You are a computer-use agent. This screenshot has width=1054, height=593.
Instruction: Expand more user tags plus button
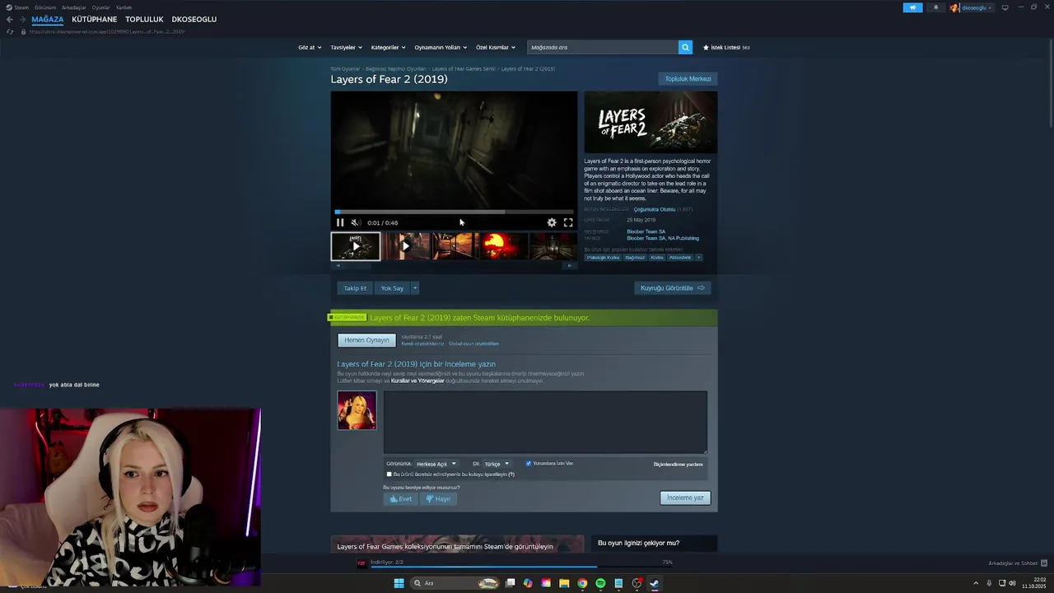[x=699, y=258]
